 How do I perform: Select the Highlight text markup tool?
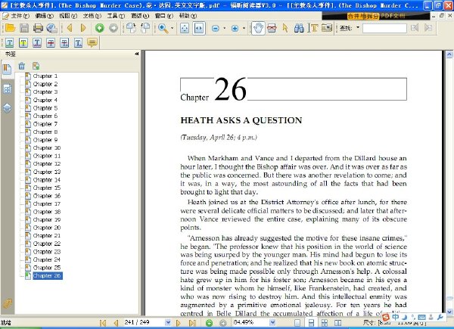[23, 43]
